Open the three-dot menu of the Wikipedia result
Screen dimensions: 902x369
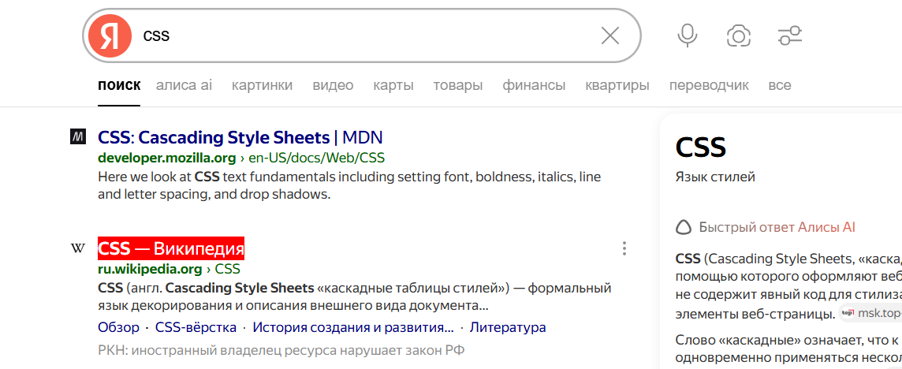[x=624, y=248]
